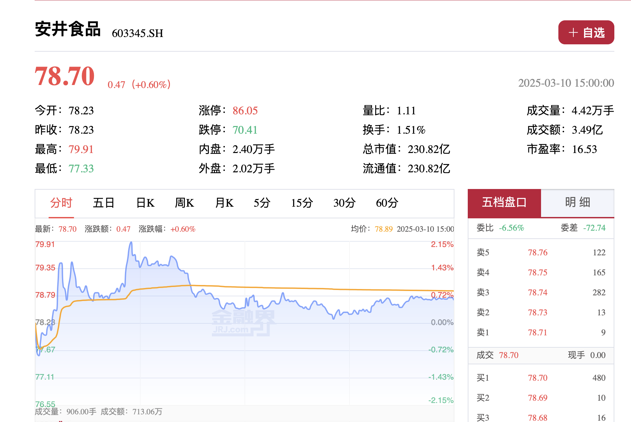Screen dimensions: 631x422
Task: Click the 跌停 limit-down price 70.41
Action: (245, 130)
